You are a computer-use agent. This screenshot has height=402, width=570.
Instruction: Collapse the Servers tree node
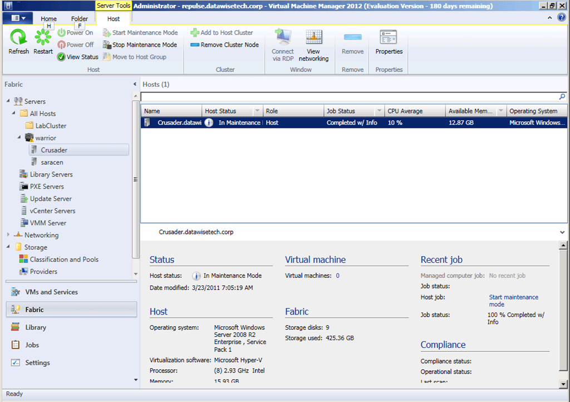click(x=8, y=101)
